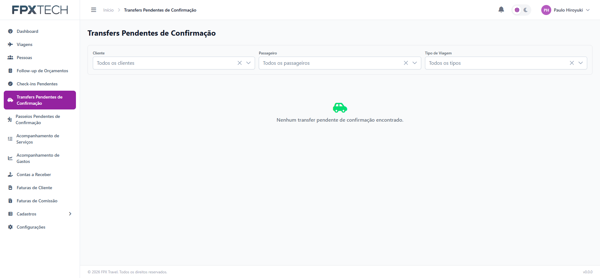Navigate to Contas a Receber
This screenshot has width=600, height=278.
(x=40, y=174)
